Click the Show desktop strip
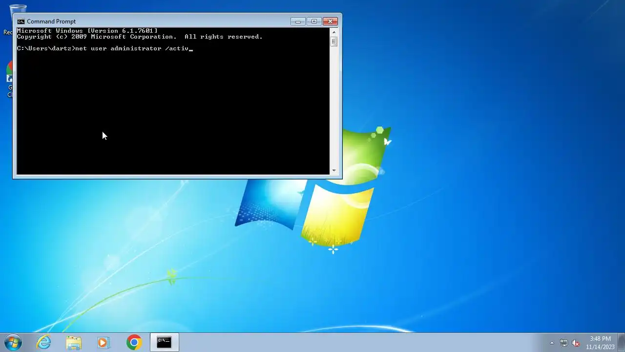 (x=622, y=342)
